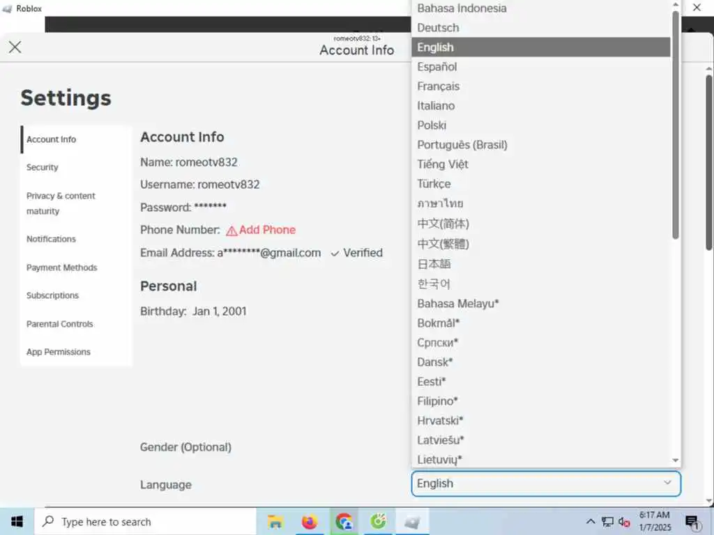Screen dimensions: 714x535
Task: Click the Add Phone link
Action: coord(267,230)
